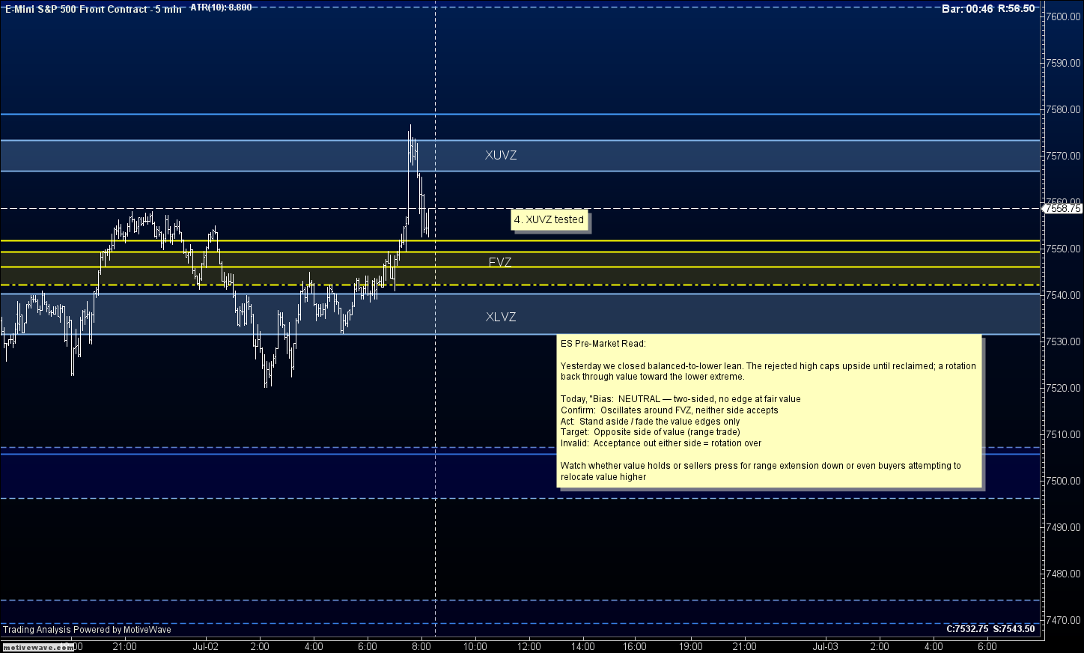Click the E-Mini S&P 500 chart title
The height and width of the screenshot is (653, 1084).
93,10
